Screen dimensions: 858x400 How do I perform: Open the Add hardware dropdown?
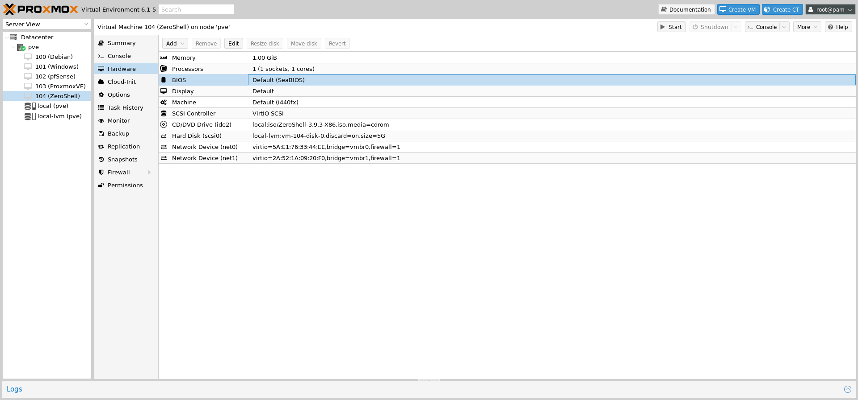pyautogui.click(x=175, y=43)
